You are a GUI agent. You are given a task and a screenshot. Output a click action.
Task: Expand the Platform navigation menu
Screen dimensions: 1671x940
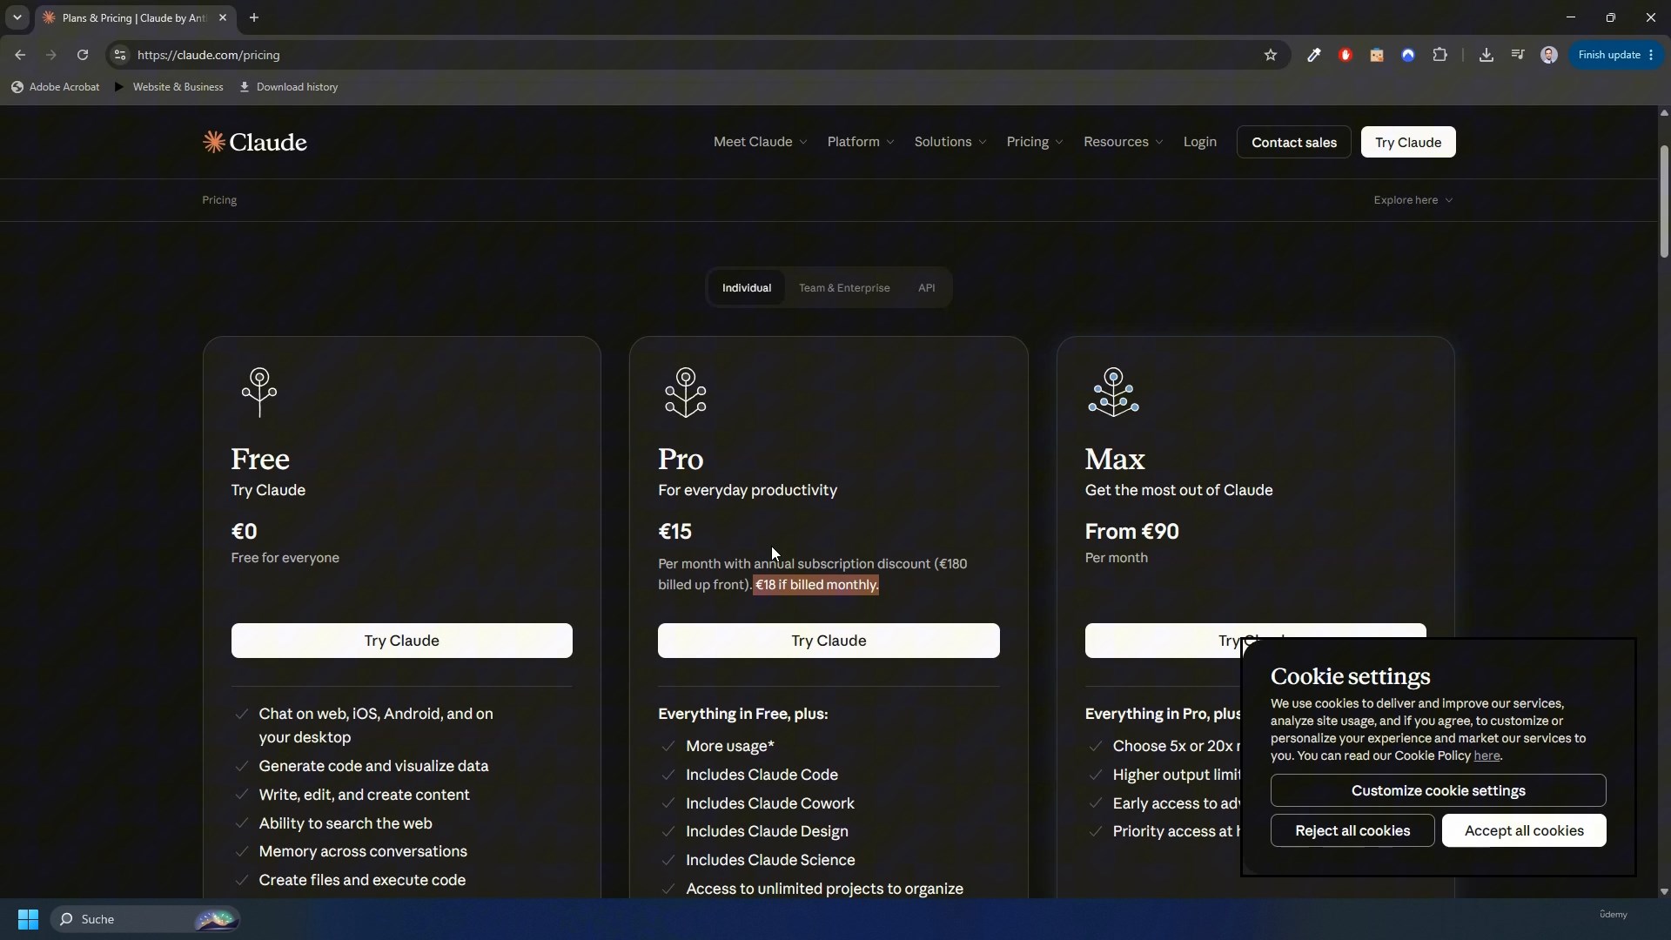tap(861, 142)
